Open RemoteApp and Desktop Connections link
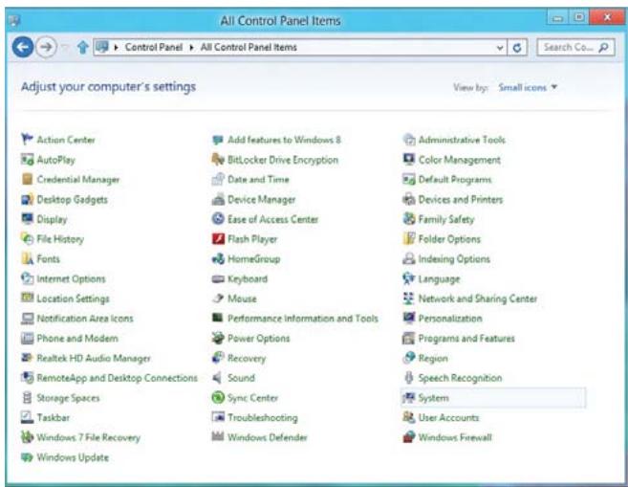This screenshot has width=628, height=487. (117, 378)
